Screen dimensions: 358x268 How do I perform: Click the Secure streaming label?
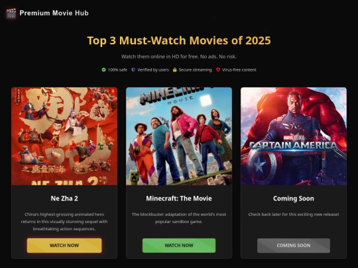click(x=195, y=69)
